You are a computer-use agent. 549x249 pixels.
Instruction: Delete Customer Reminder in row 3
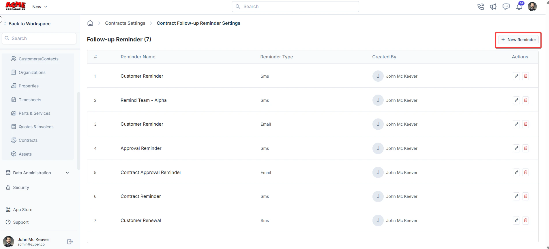tap(526, 124)
